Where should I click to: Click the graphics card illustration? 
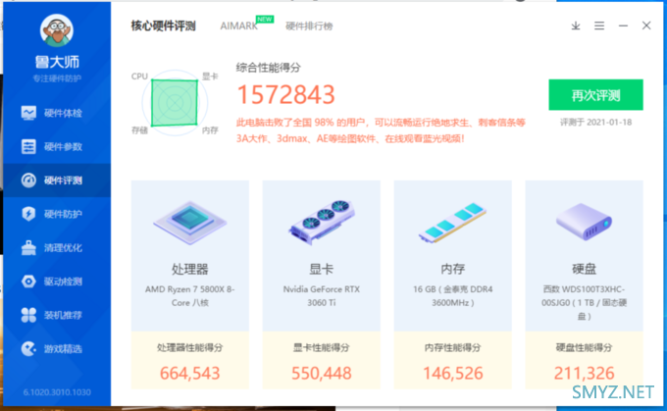pos(321,222)
